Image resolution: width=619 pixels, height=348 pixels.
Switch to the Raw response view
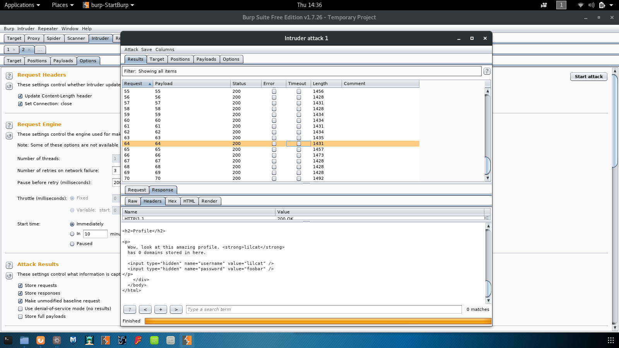pyautogui.click(x=133, y=201)
